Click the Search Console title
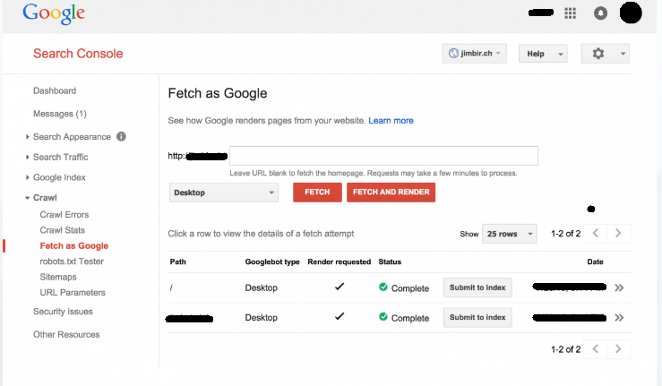The image size is (662, 386). pos(78,54)
